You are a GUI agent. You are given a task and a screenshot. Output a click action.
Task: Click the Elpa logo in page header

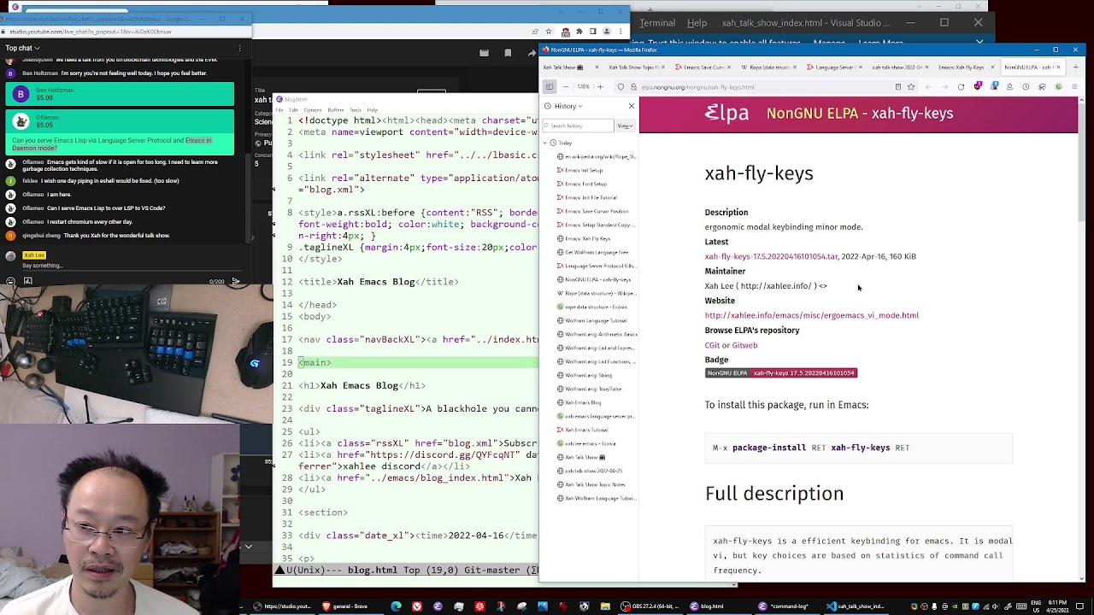(726, 113)
